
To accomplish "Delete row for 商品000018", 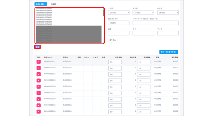I will point(39,105).
